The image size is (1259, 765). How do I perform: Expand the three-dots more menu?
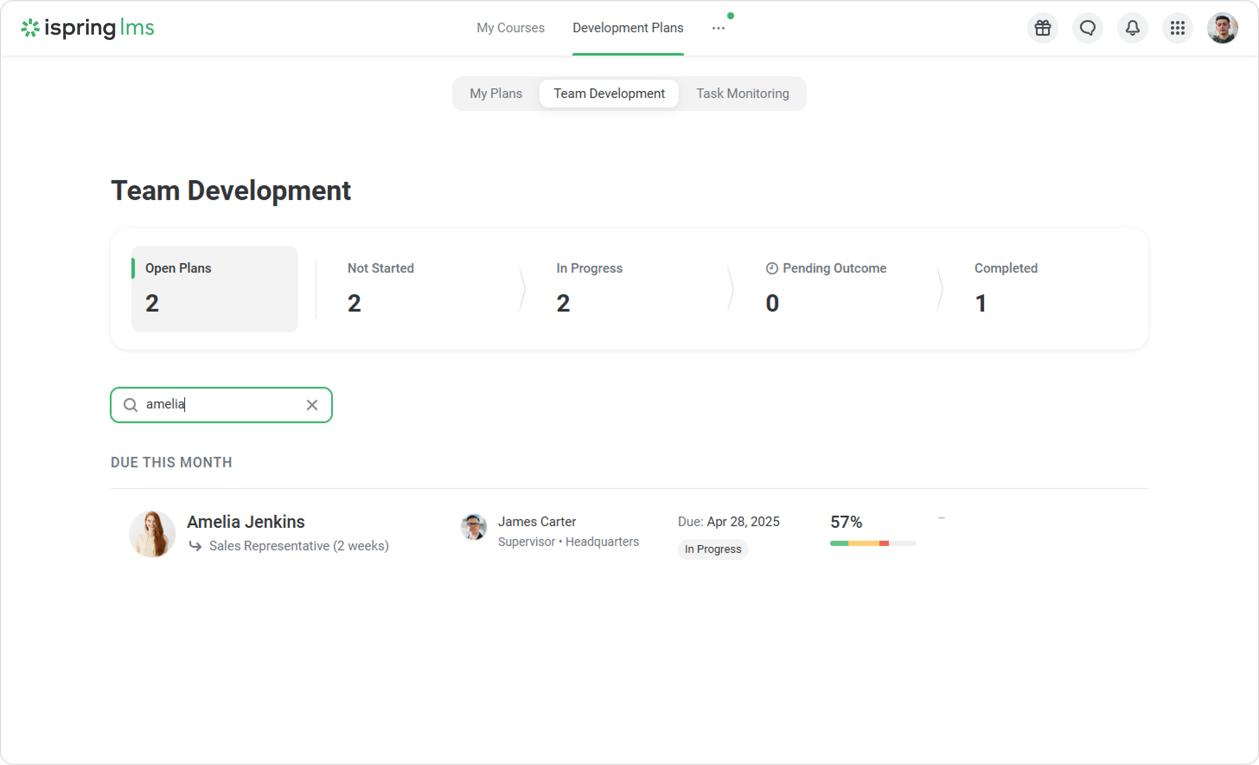pos(719,28)
